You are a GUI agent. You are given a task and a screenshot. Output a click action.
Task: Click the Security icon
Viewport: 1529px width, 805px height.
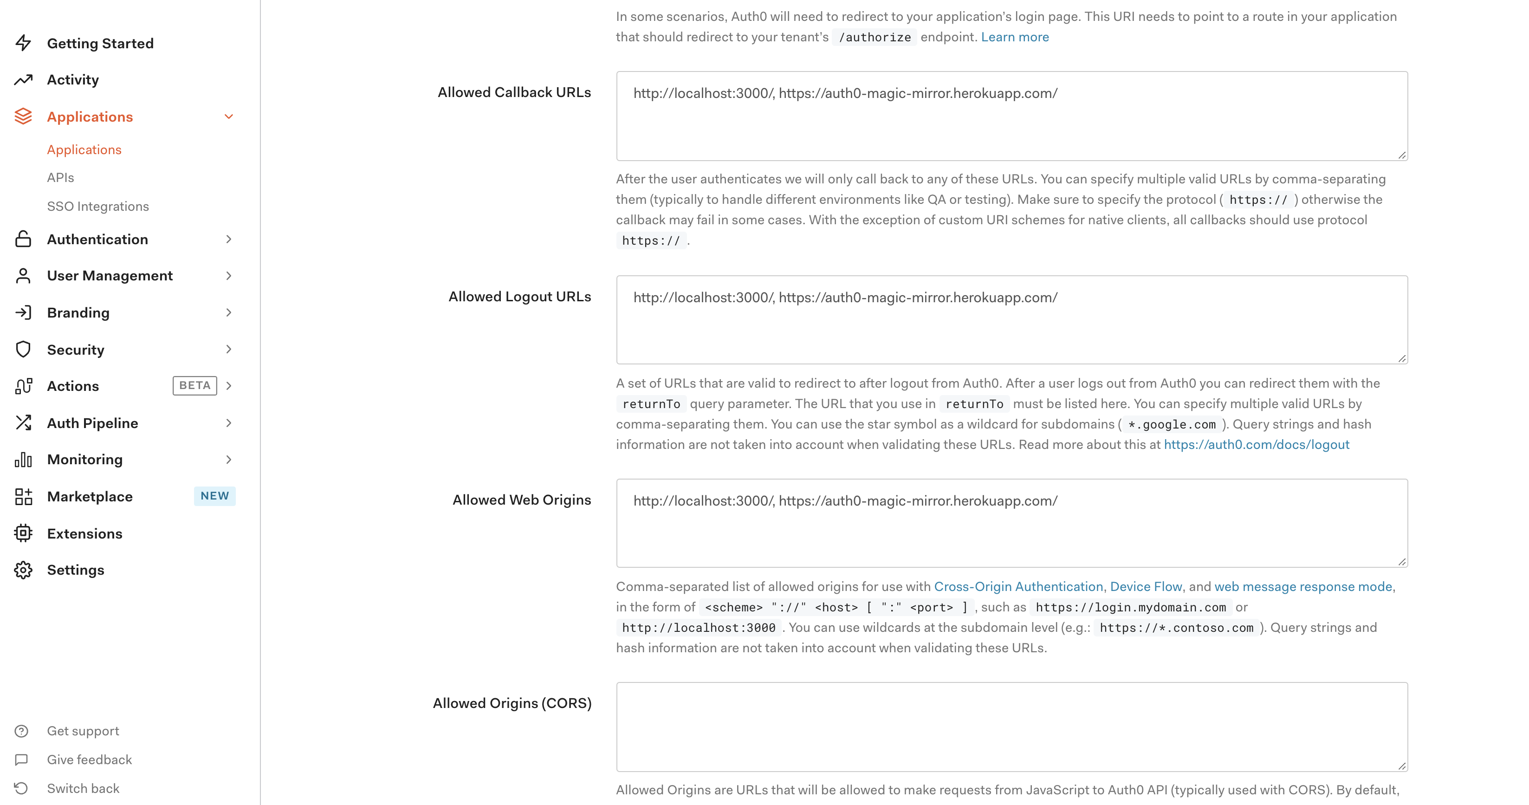[x=23, y=349]
